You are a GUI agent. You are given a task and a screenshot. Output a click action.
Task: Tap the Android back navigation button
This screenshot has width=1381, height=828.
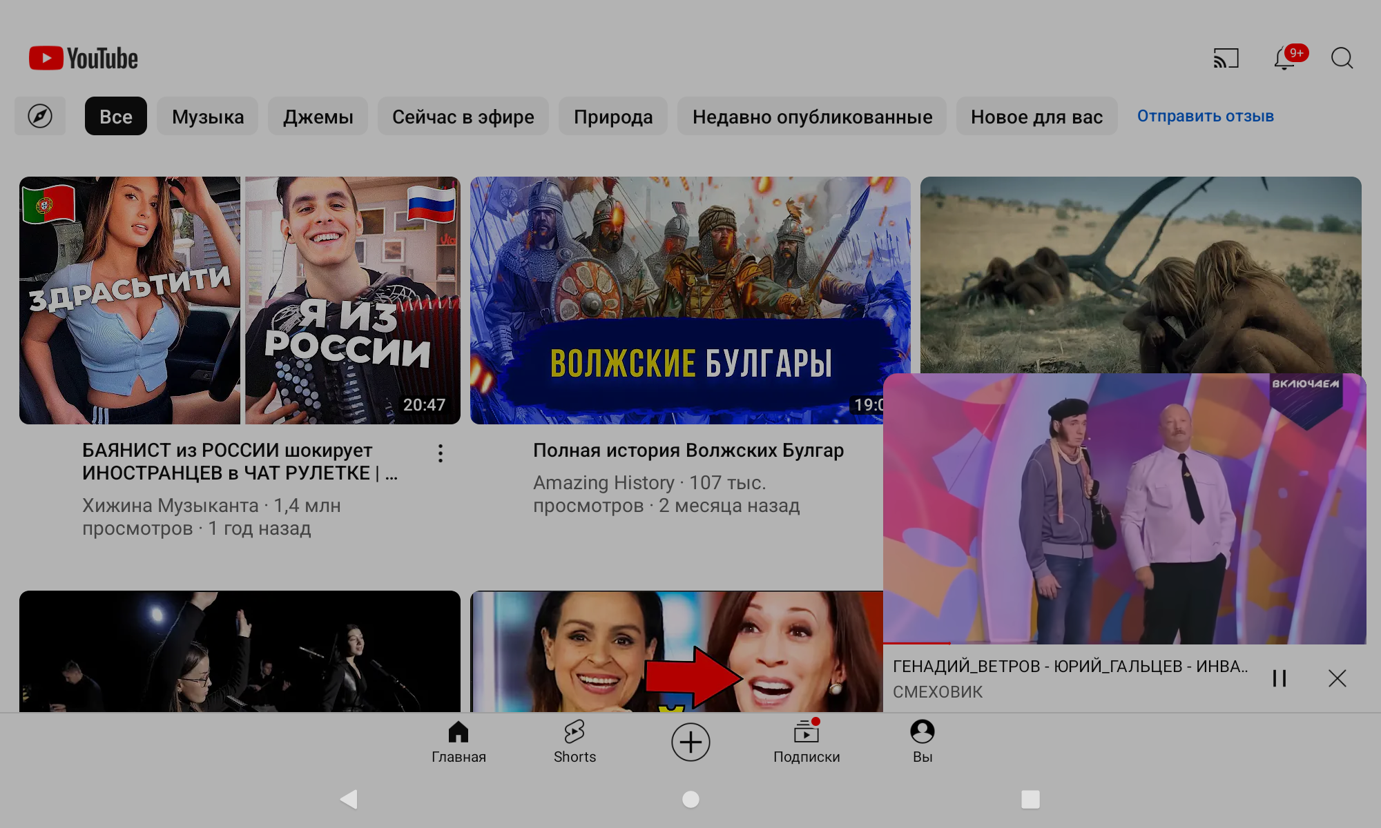click(x=349, y=799)
